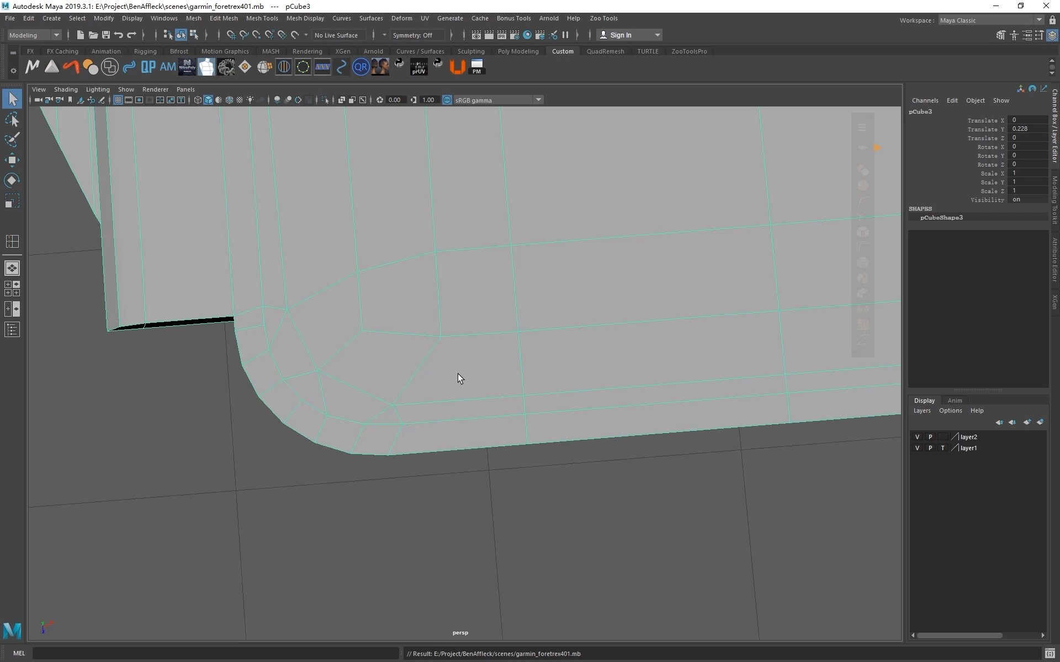Toggle the P playback state for layer2
Viewport: 1060px width, 662px height.
(931, 436)
